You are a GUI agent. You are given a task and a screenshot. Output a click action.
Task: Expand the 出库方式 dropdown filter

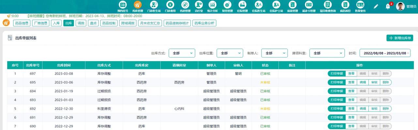click(x=182, y=53)
